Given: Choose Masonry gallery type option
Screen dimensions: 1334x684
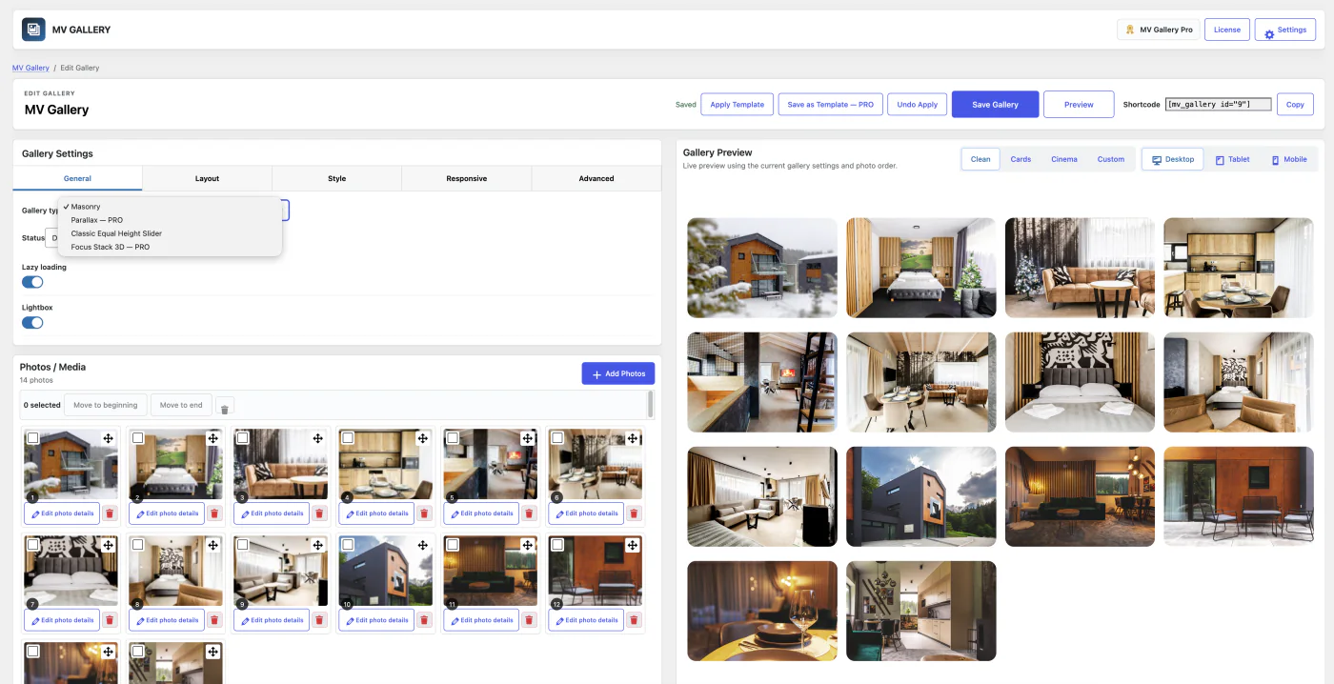Looking at the screenshot, I should pyautogui.click(x=170, y=207).
